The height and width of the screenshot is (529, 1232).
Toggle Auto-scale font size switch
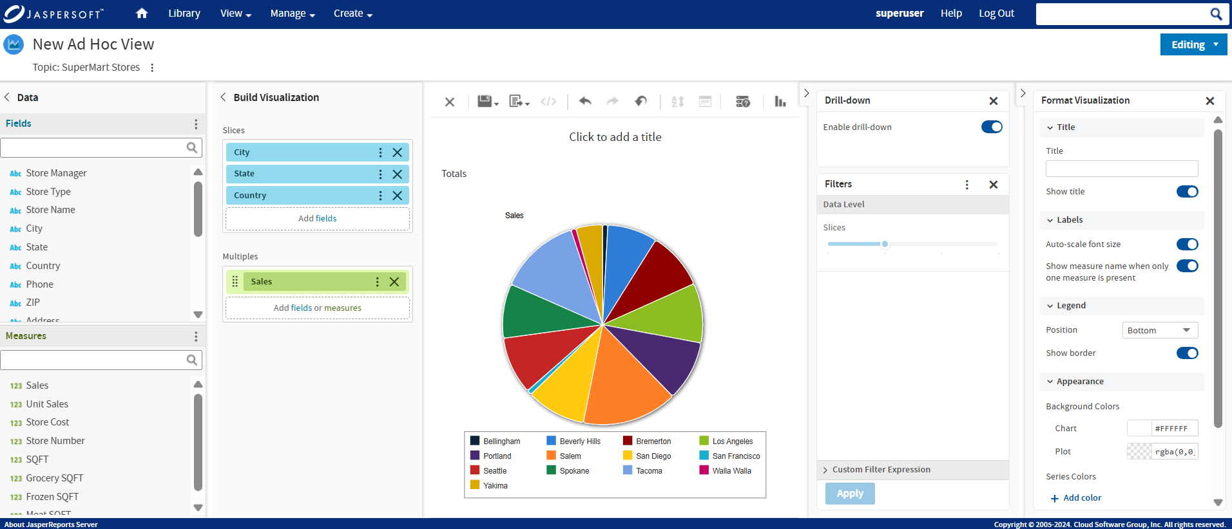pos(1187,245)
